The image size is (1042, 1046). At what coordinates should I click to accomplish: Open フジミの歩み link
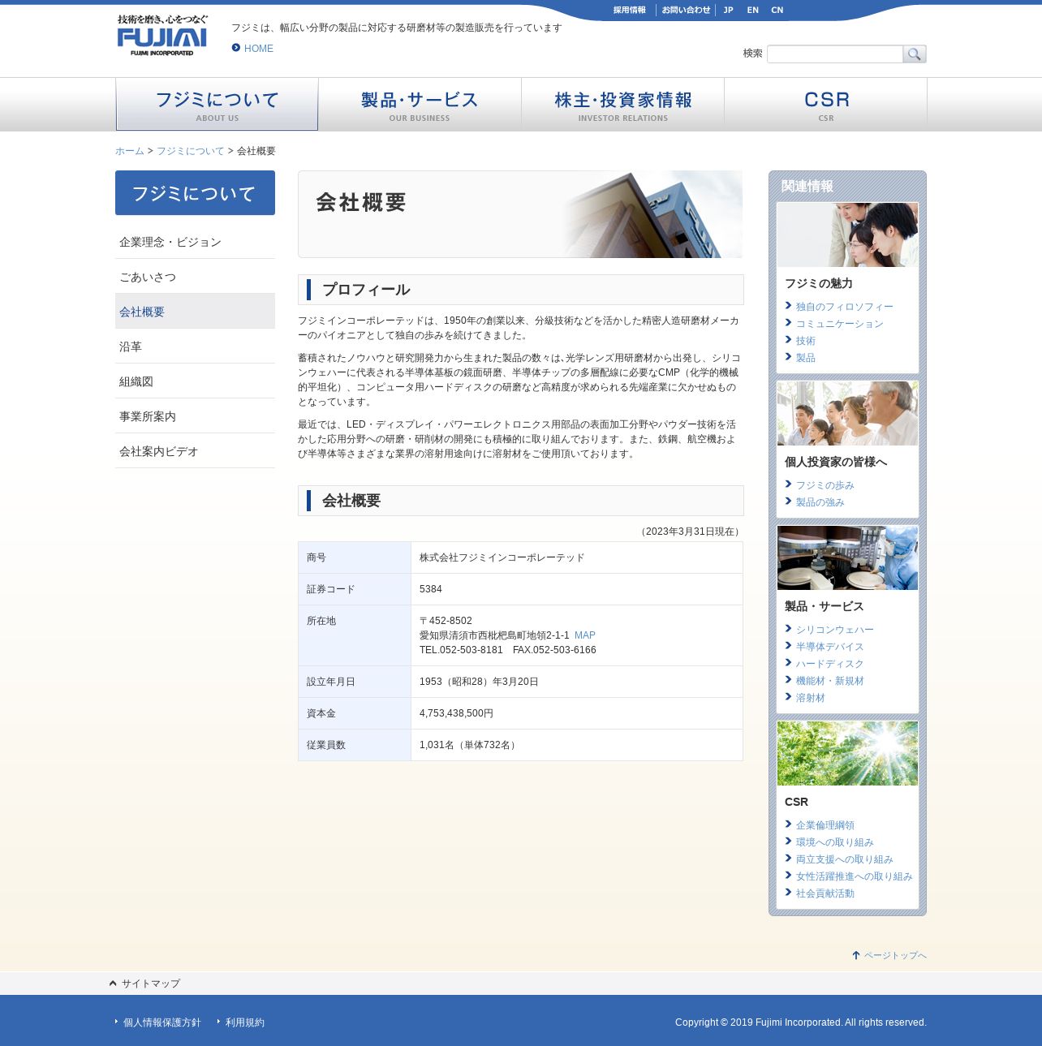[825, 485]
